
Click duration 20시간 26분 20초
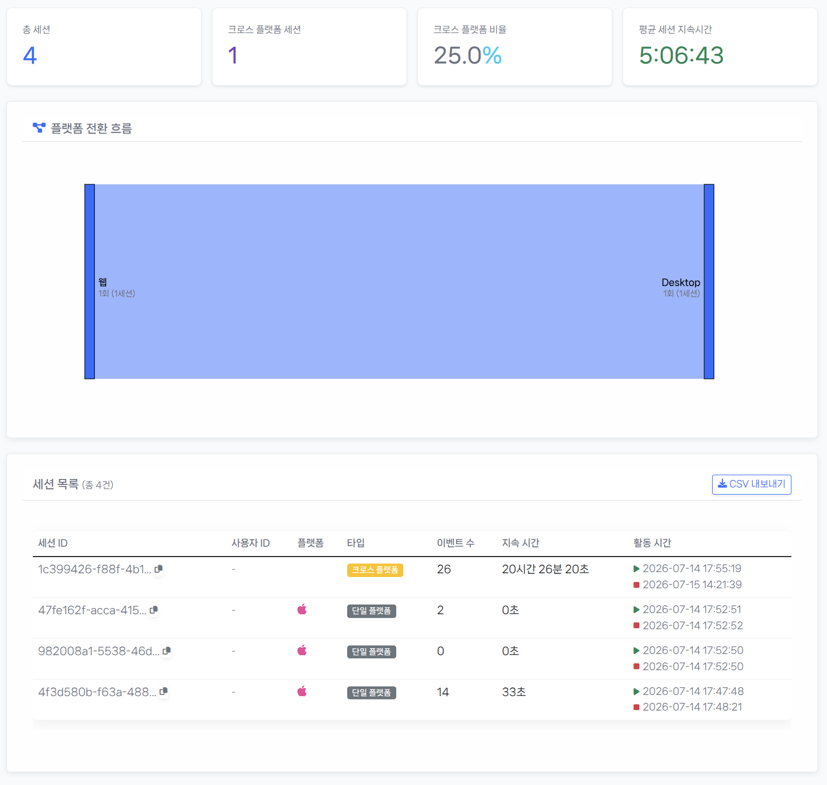click(x=546, y=569)
